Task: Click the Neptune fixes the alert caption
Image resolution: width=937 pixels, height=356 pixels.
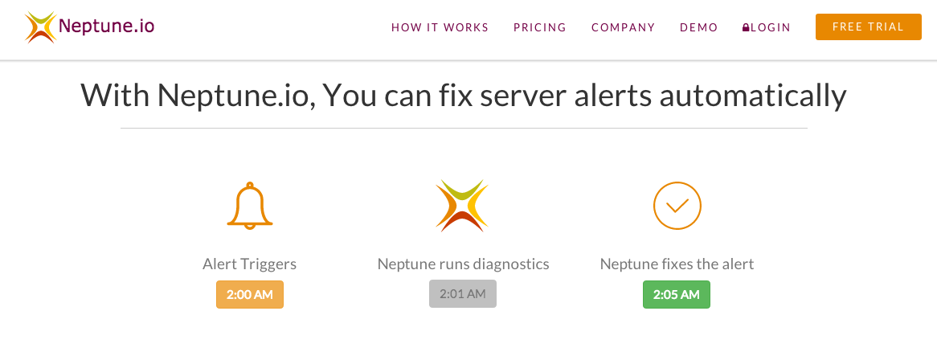Action: (x=677, y=264)
